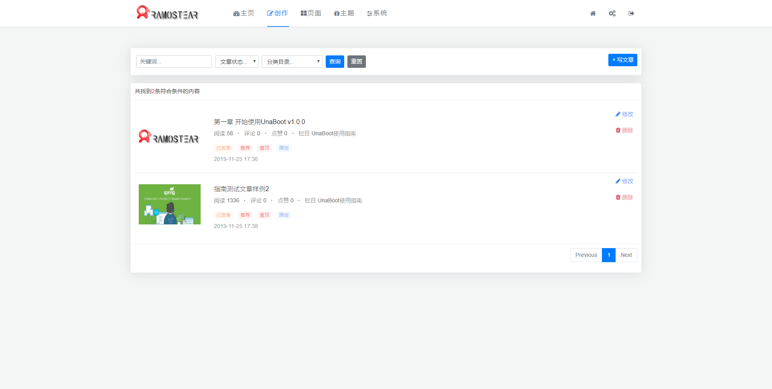Open the settings gears icon
Viewport: 772px width, 389px height.
pos(612,14)
